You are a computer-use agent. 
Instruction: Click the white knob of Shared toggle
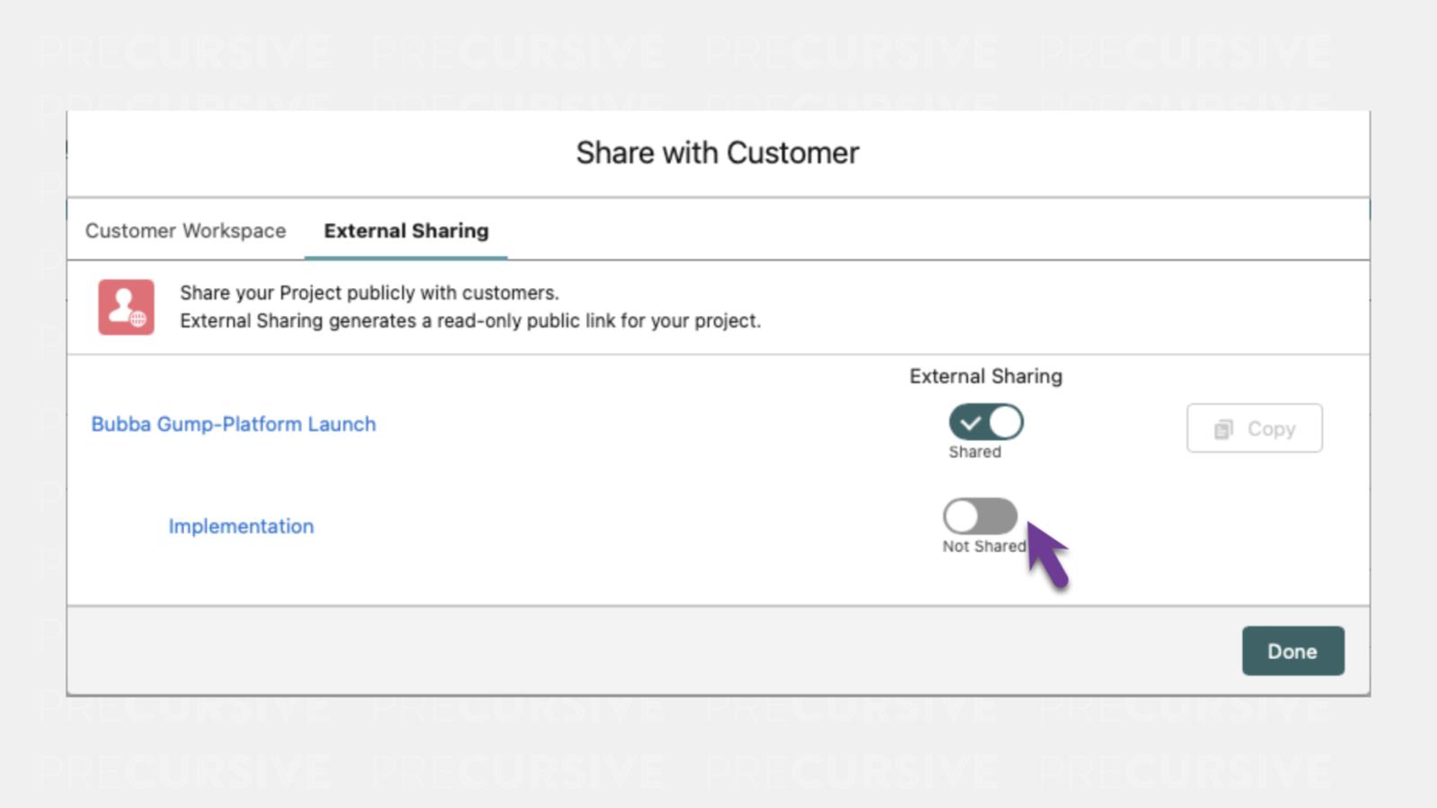click(x=1005, y=422)
